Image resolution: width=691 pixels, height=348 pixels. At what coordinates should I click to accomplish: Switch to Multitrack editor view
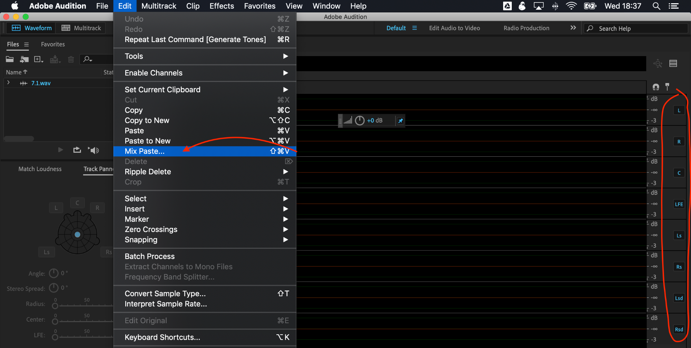coord(81,28)
